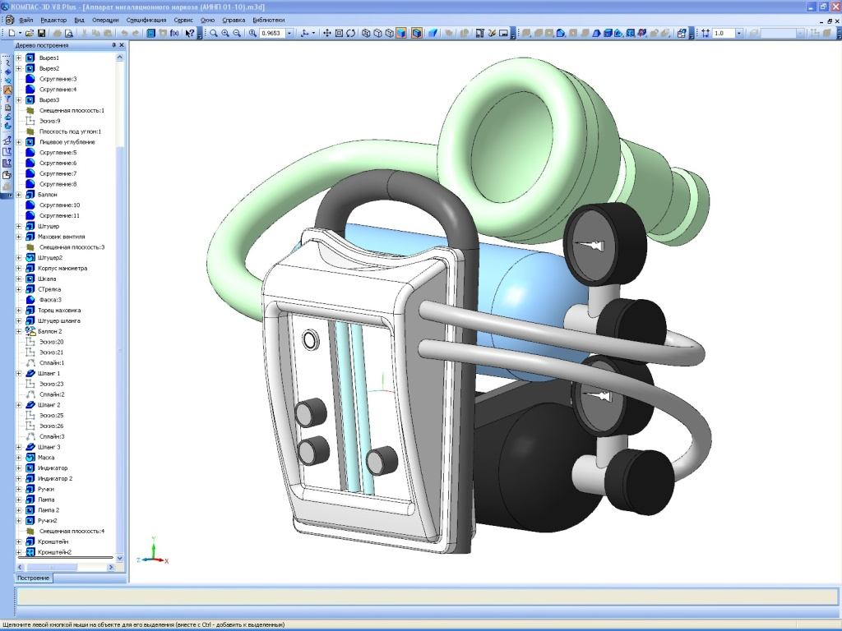Click the grid step field showing 1.0
Screen dimensions: 842x631
pyautogui.click(x=724, y=34)
